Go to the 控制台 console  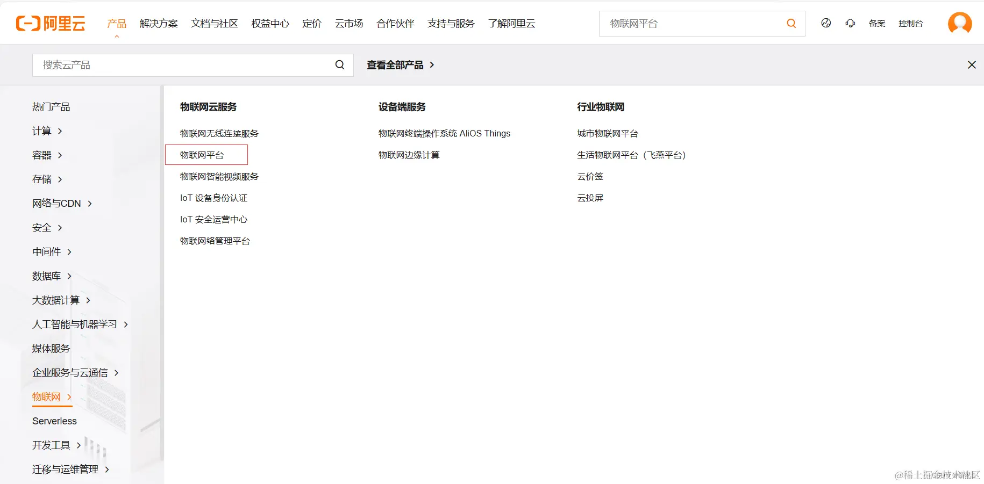click(x=911, y=24)
